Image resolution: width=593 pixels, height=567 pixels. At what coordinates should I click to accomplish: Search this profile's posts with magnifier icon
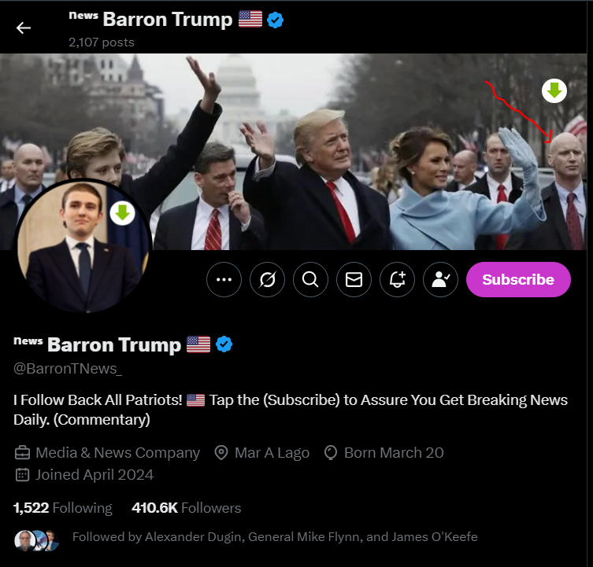pos(310,279)
